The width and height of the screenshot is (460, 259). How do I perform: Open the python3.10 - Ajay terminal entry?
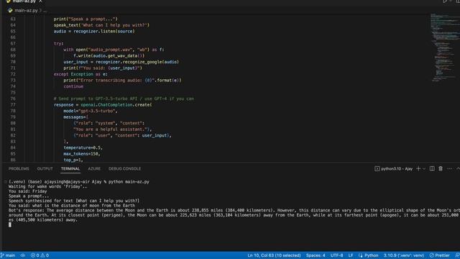click(394, 169)
